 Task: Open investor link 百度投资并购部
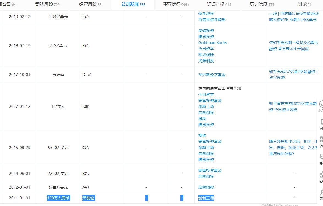[x=212, y=20]
